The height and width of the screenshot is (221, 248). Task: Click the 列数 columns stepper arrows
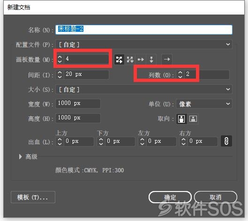pos(180,74)
